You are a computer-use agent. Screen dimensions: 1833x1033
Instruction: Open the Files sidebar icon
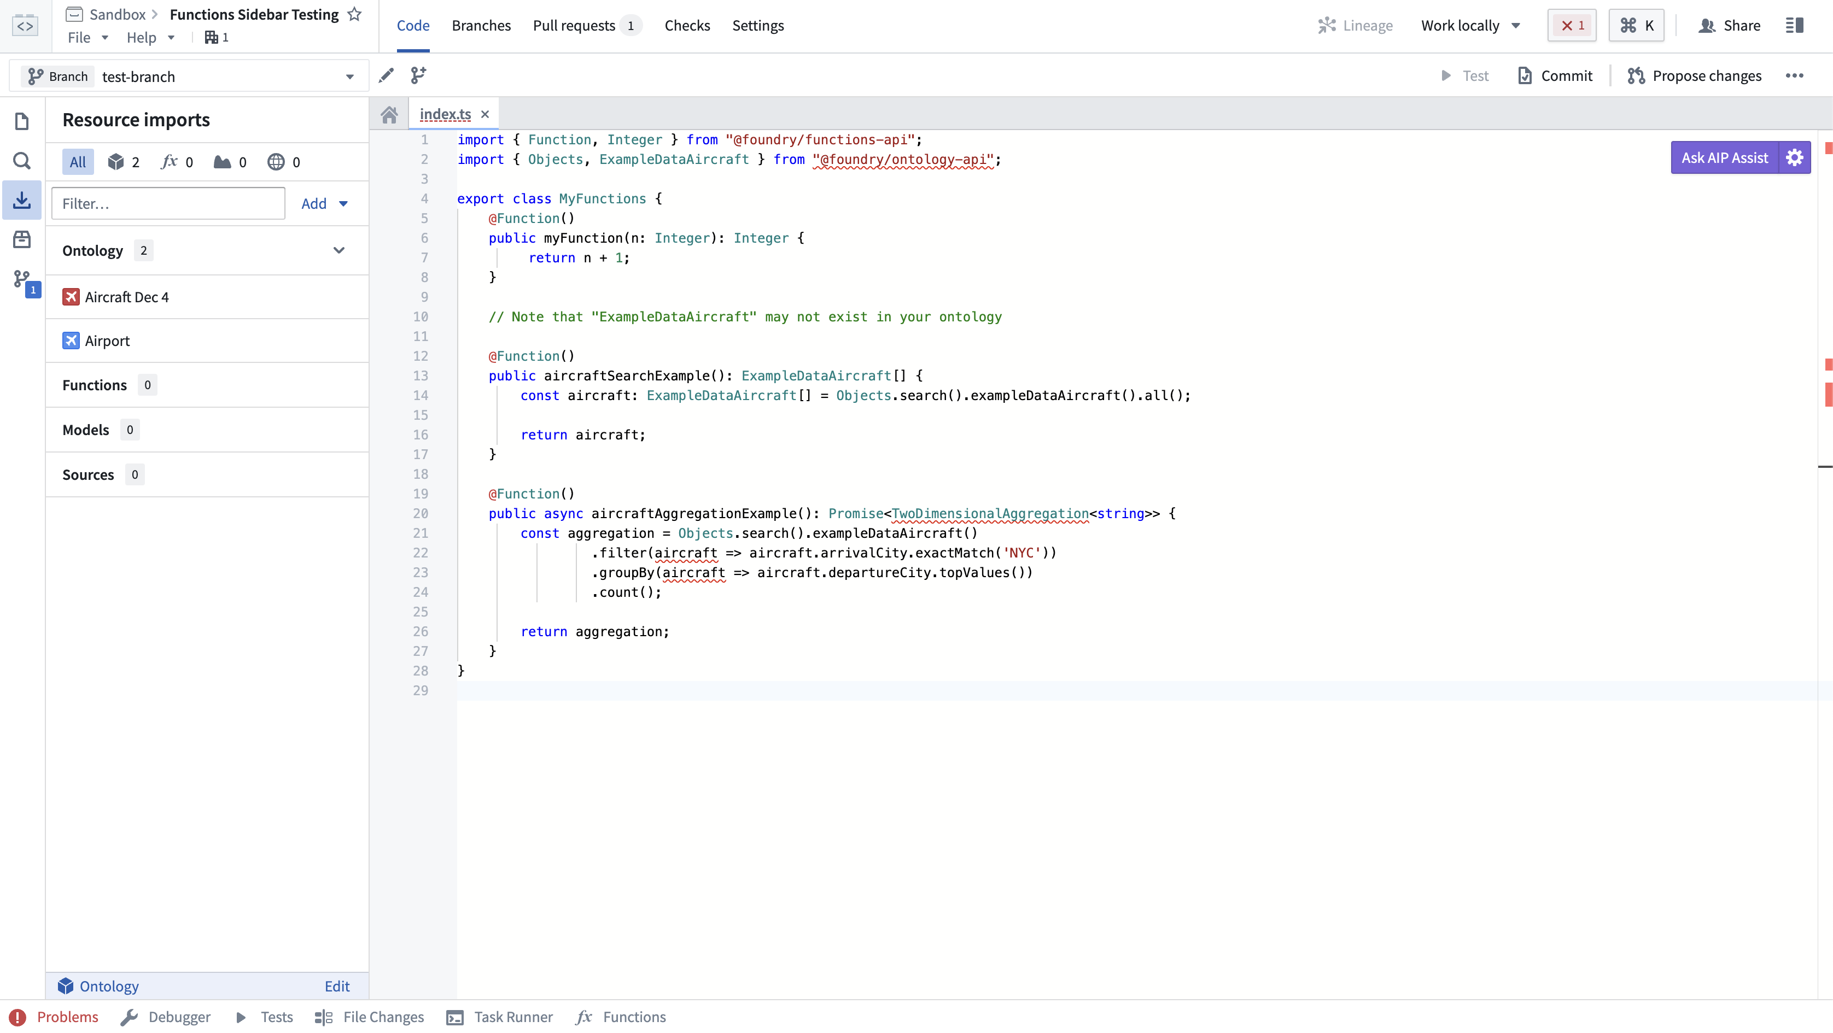22,122
